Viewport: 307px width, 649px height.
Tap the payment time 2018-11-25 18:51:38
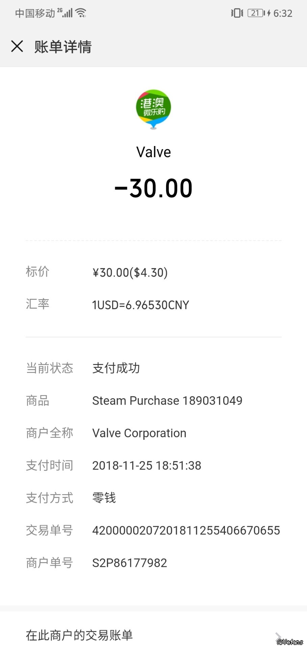pyautogui.click(x=147, y=465)
